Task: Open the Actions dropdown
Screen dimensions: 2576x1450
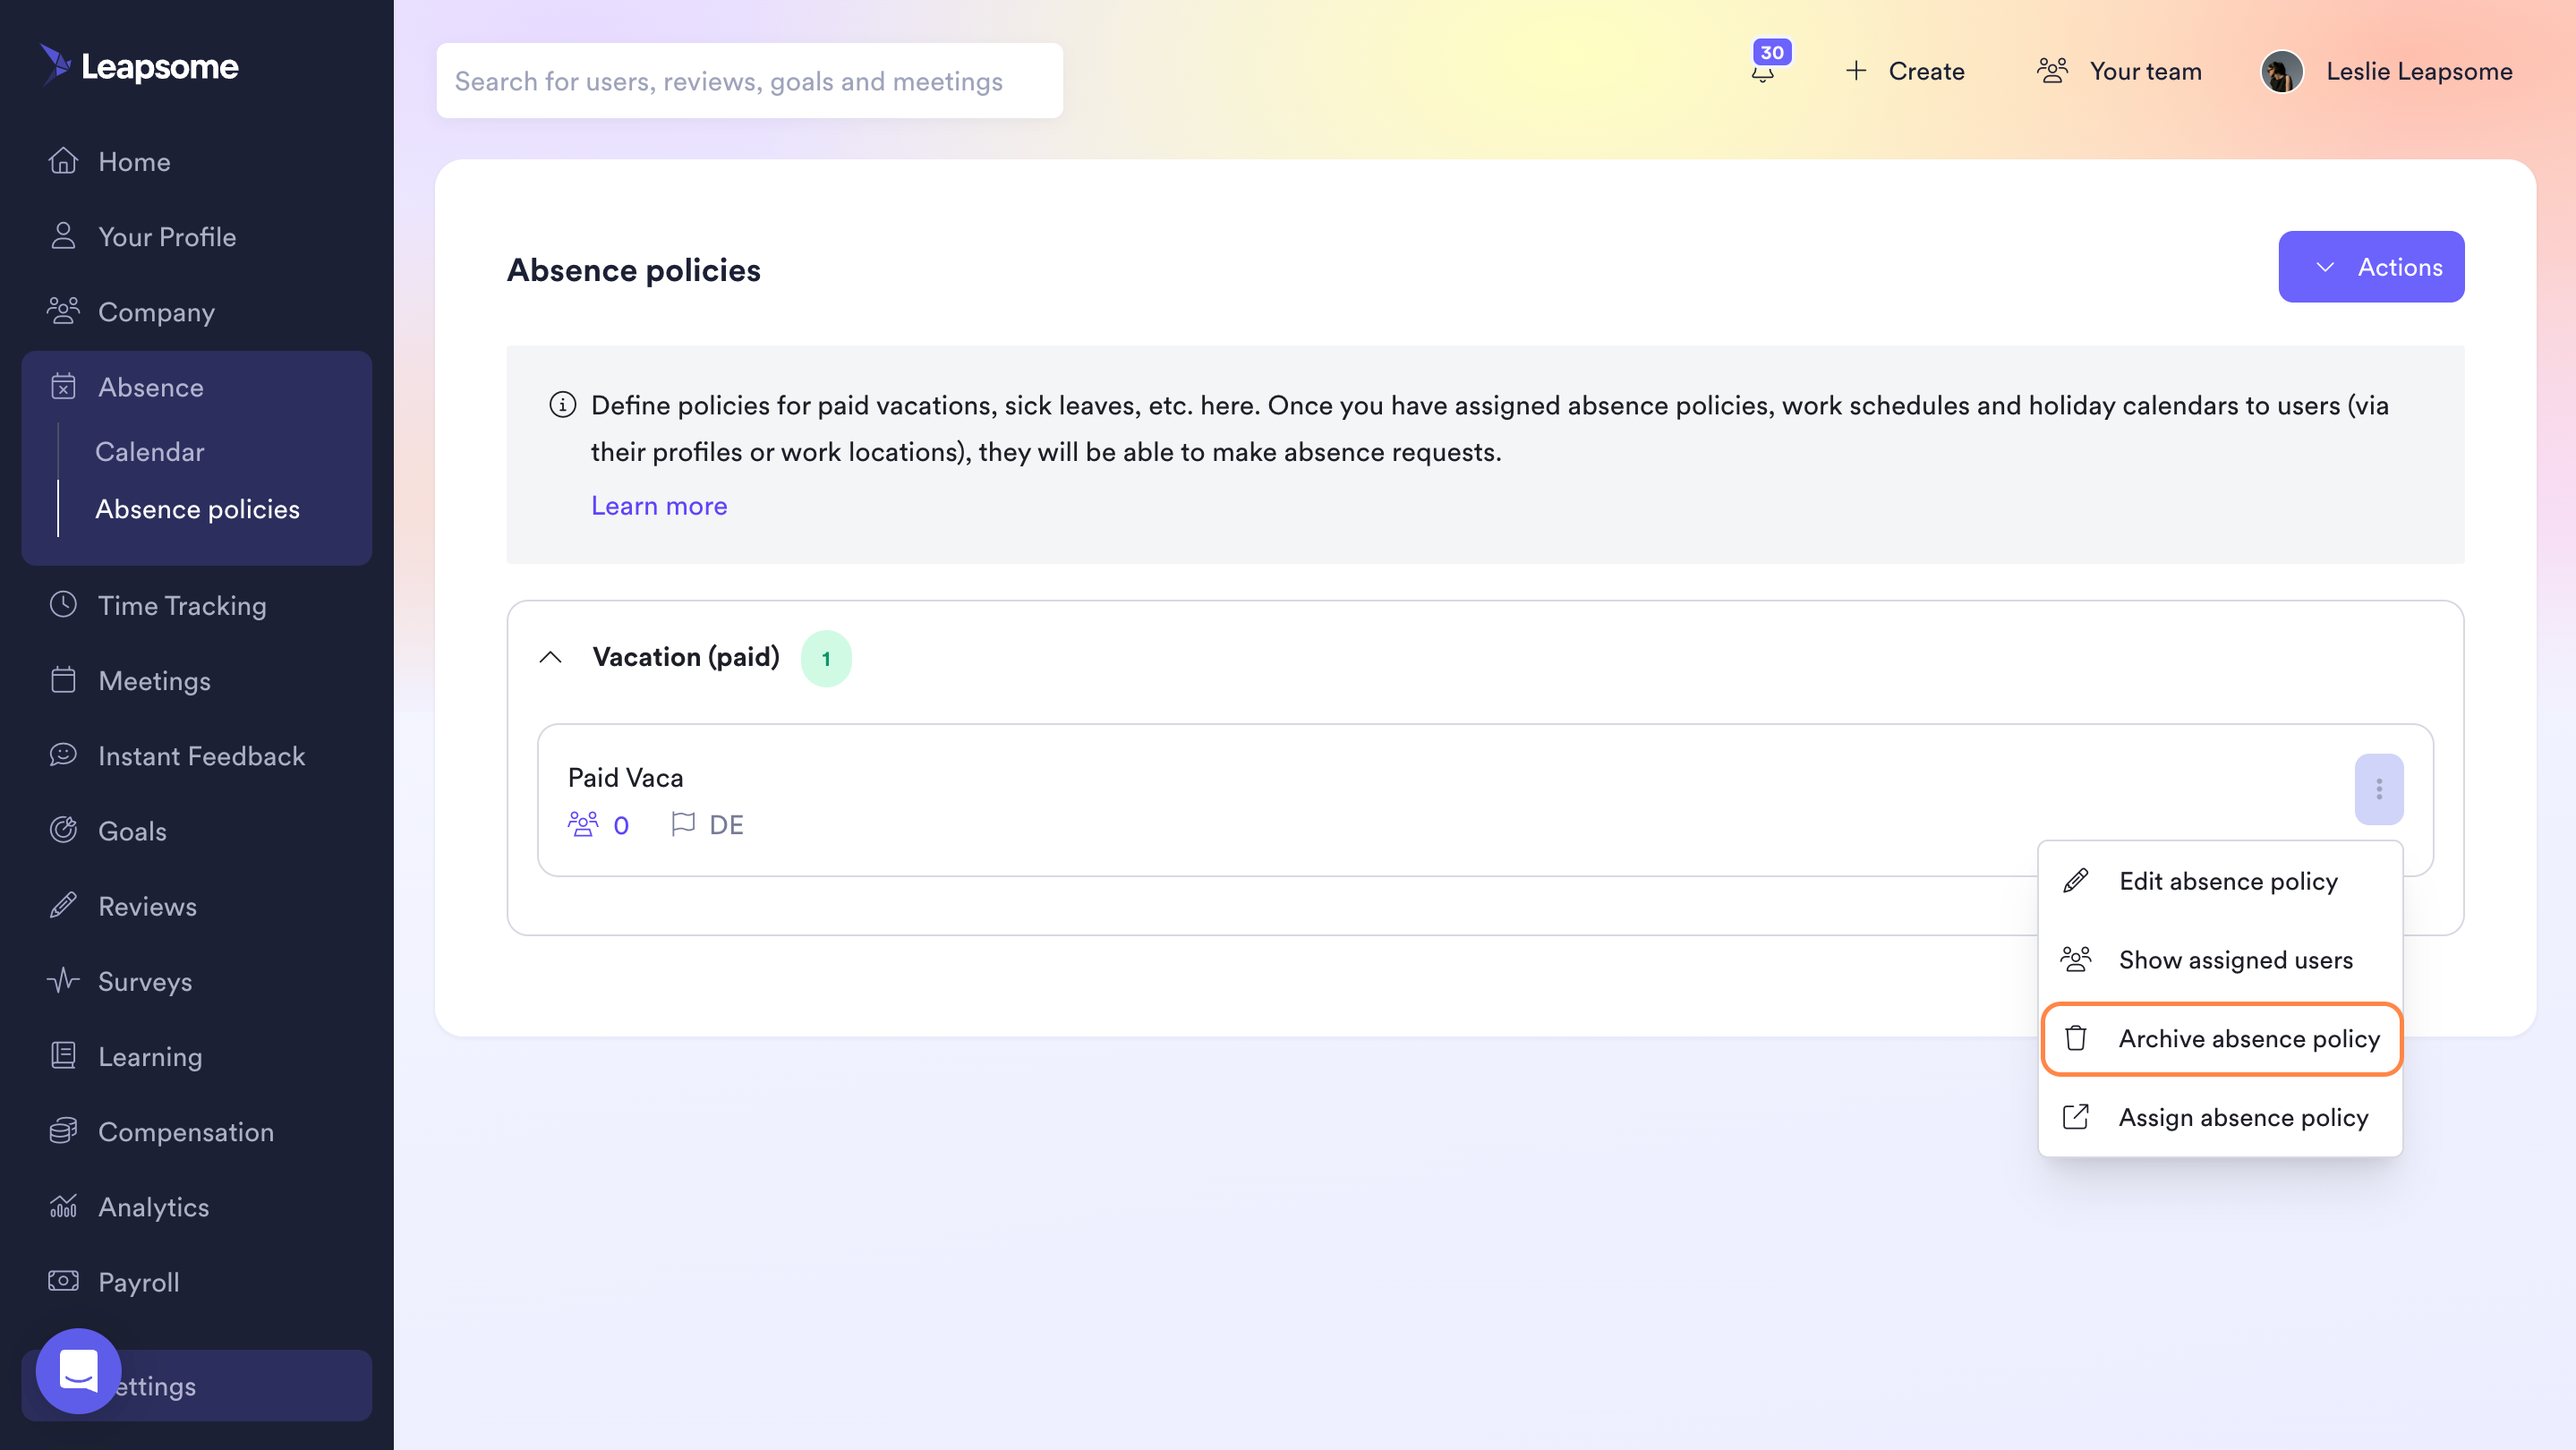Action: pos(2371,266)
